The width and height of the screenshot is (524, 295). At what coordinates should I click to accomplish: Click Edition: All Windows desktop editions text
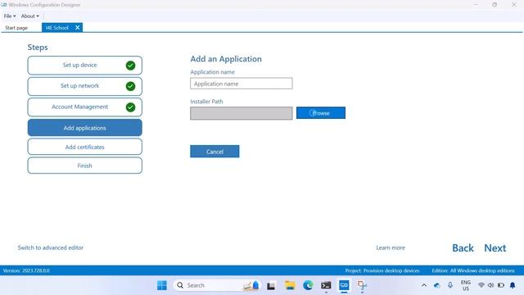pyautogui.click(x=473, y=270)
